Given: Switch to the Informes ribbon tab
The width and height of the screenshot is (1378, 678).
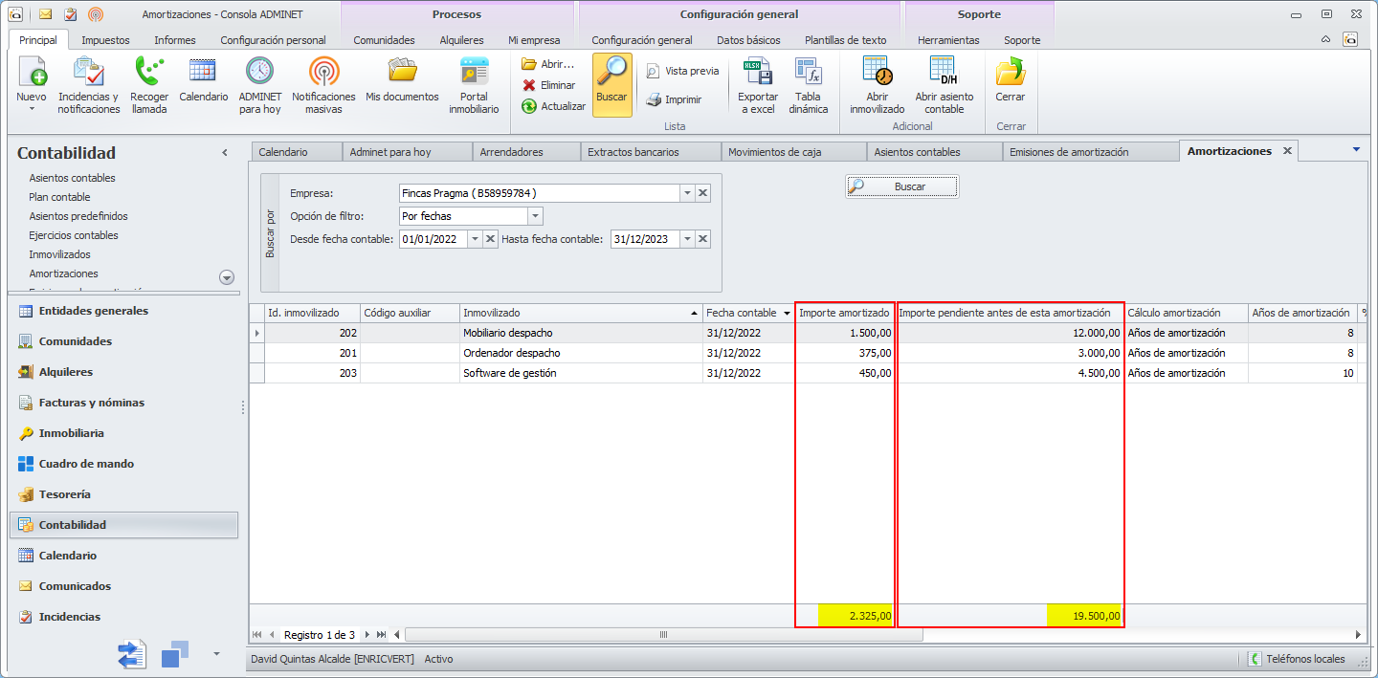Looking at the screenshot, I should [175, 40].
